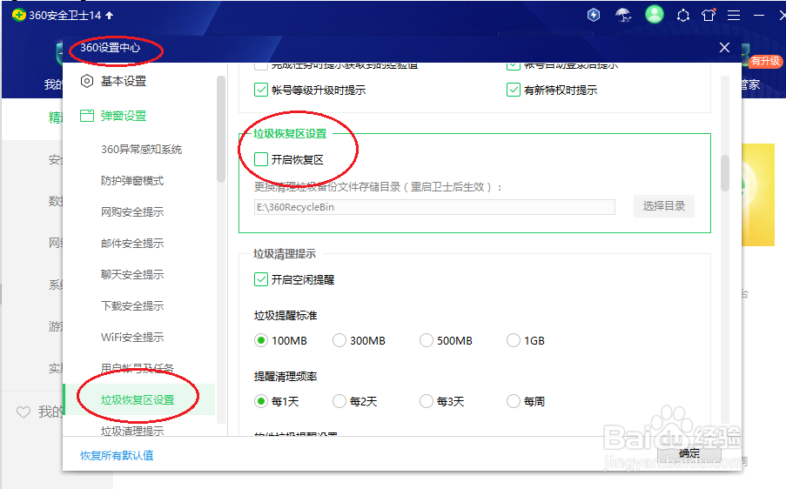Click 确定 button
This screenshot has width=786, height=489.
(x=689, y=453)
